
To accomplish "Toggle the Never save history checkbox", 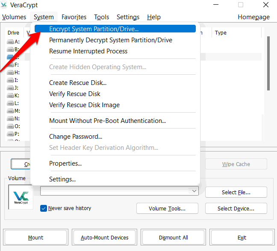I will 44,208.
